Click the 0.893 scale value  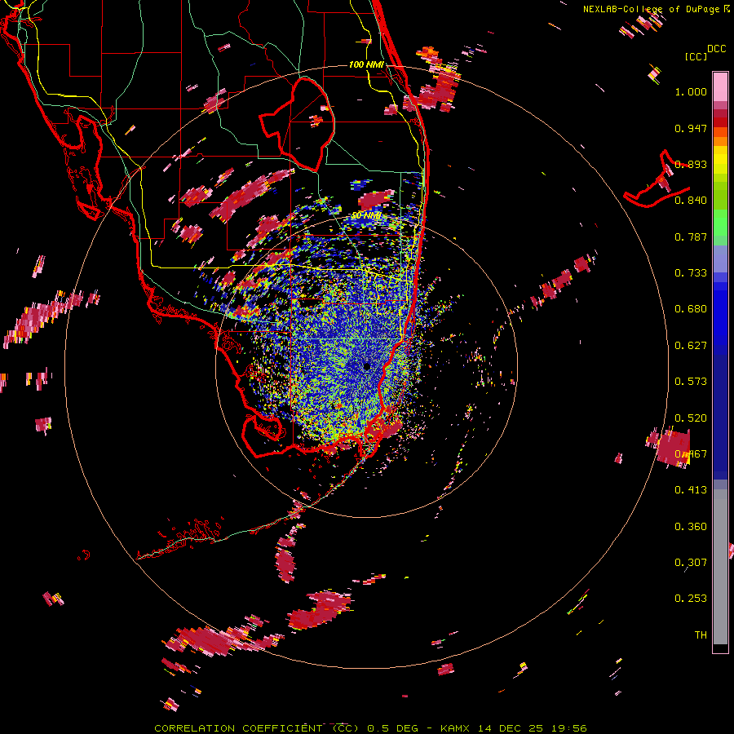(x=691, y=164)
